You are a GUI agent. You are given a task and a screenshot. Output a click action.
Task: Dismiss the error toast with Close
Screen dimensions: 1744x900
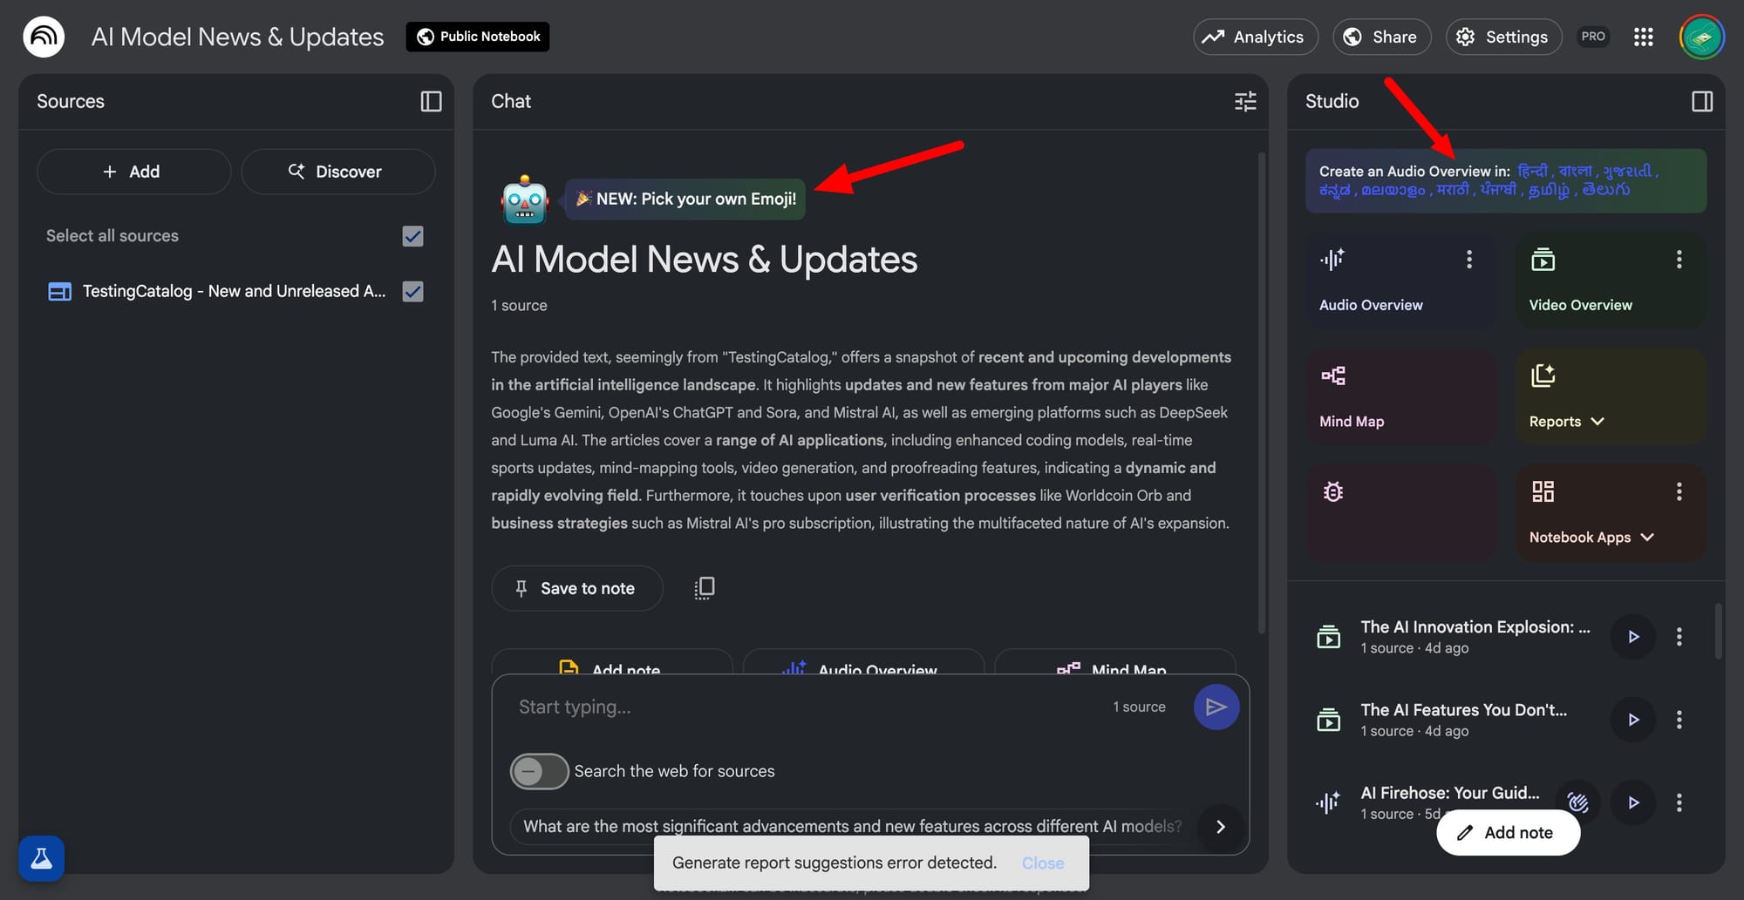1043,863
